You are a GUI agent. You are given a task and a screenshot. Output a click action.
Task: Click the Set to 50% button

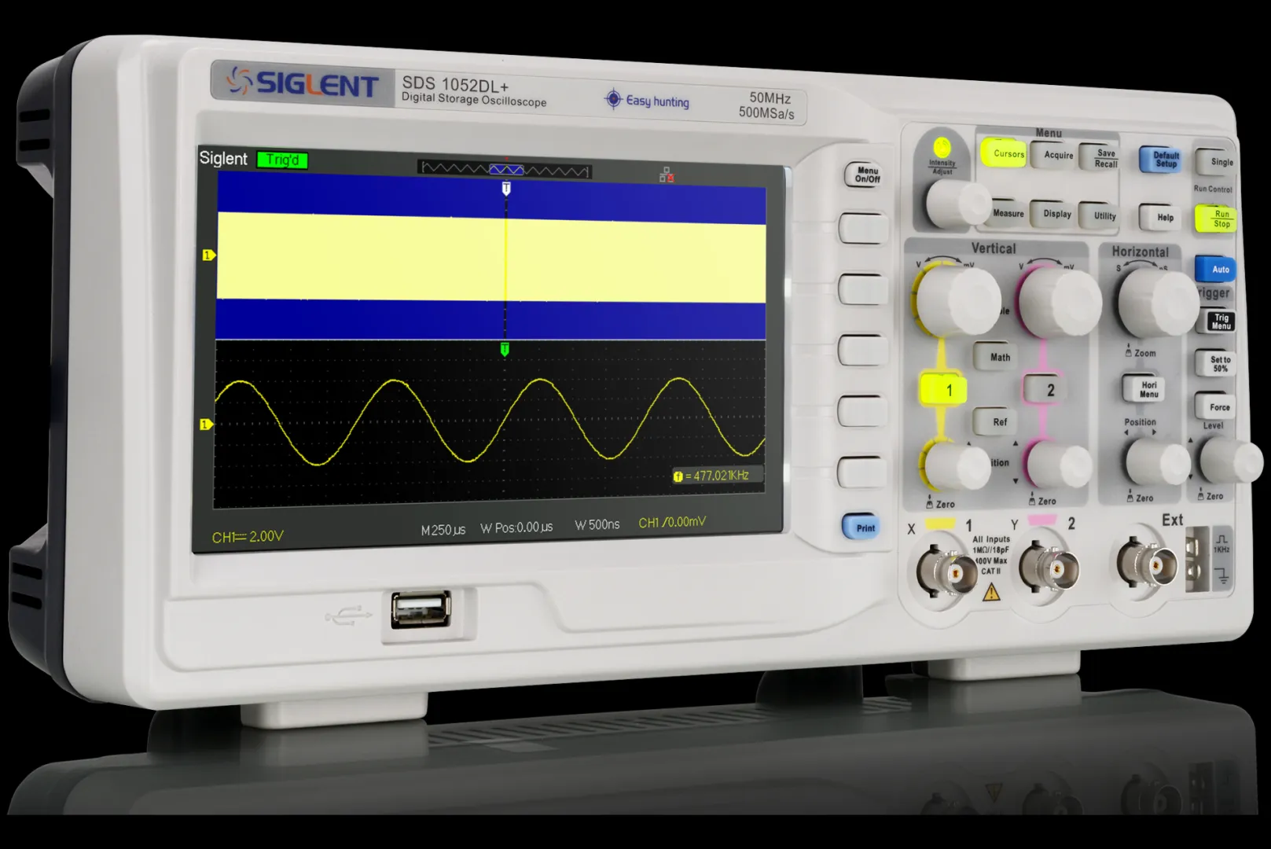point(1216,363)
